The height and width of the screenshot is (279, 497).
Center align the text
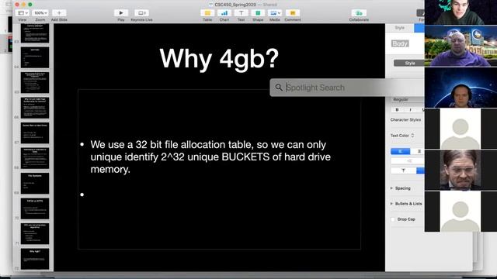click(x=419, y=151)
